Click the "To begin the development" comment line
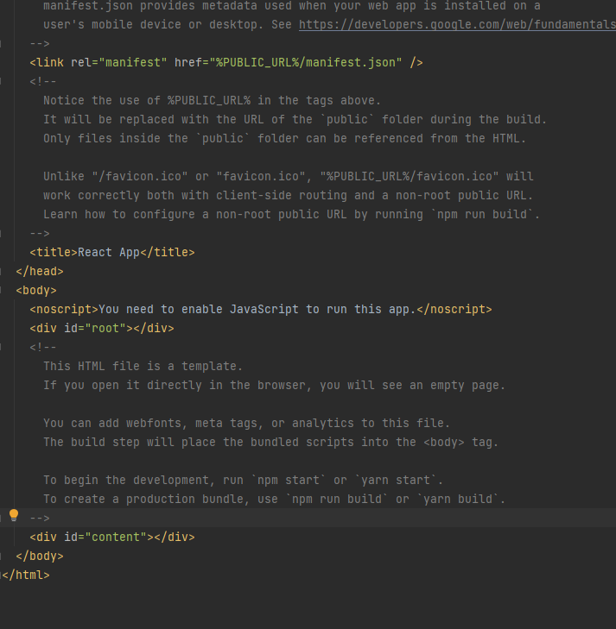616x629 pixels. point(244,481)
